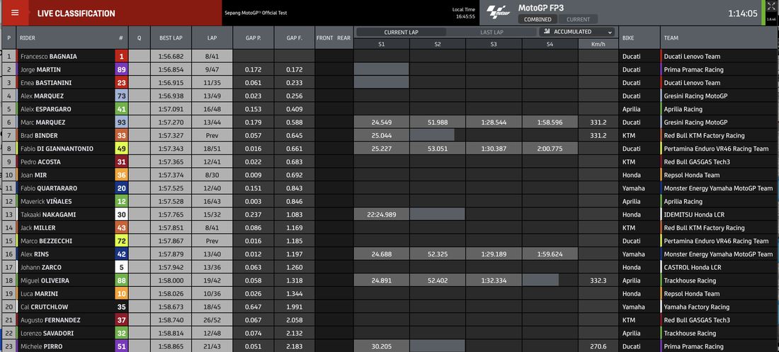Select rider Aleix Espargaro
Viewport: 779px width, 352px height.
pos(46,109)
